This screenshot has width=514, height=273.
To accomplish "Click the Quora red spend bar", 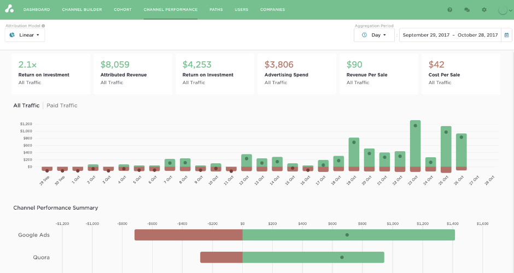I will [221, 257].
